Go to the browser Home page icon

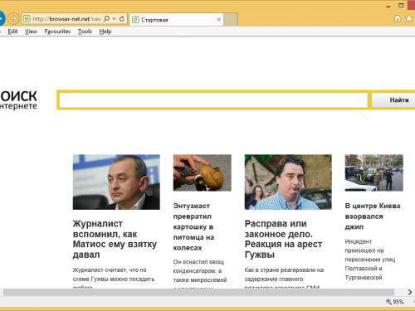click(397, 18)
